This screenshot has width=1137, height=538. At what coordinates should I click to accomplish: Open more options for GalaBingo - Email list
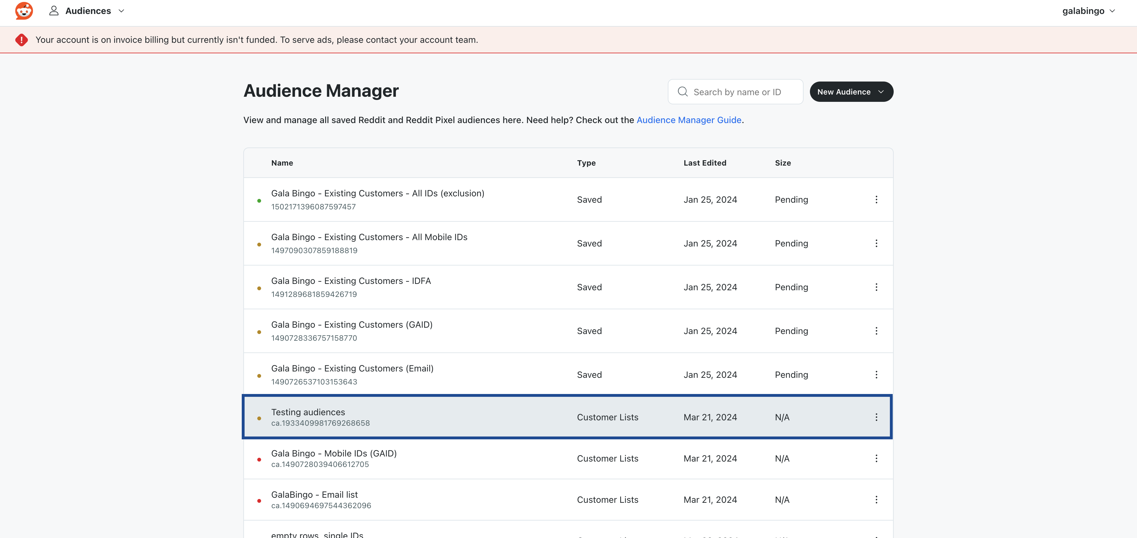[876, 500]
